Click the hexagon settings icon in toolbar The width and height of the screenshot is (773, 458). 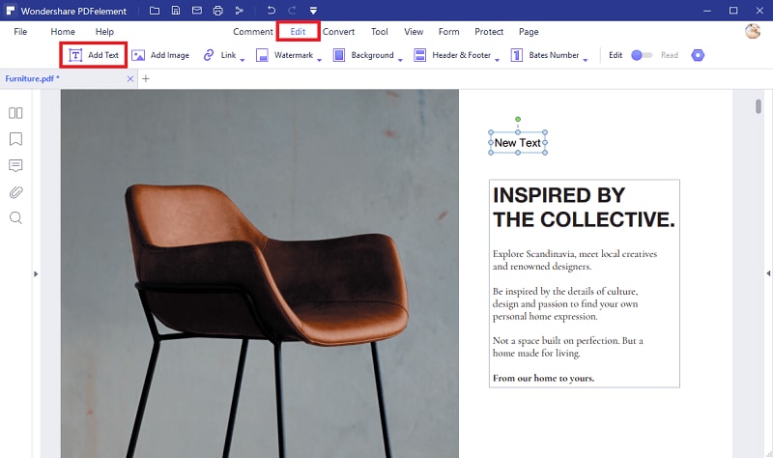click(x=698, y=55)
